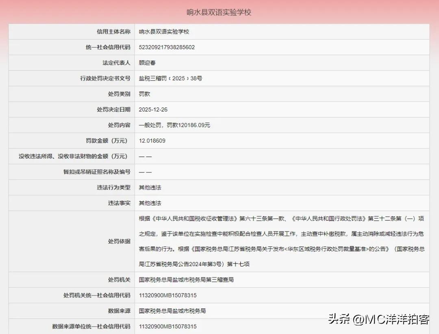
Task: Select the 处罚类别 value 罚款
Action: click(144, 94)
